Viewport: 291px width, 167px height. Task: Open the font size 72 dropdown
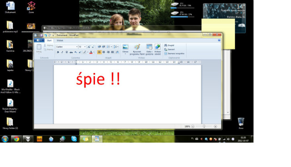pyautogui.click(x=82, y=47)
